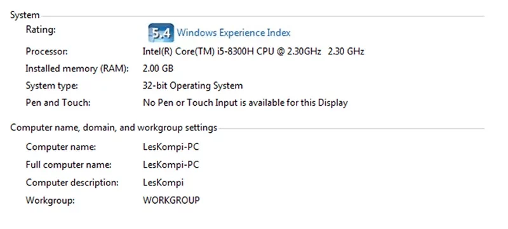Click the LesKompi description value
The height and width of the screenshot is (229, 508).
[163, 183]
